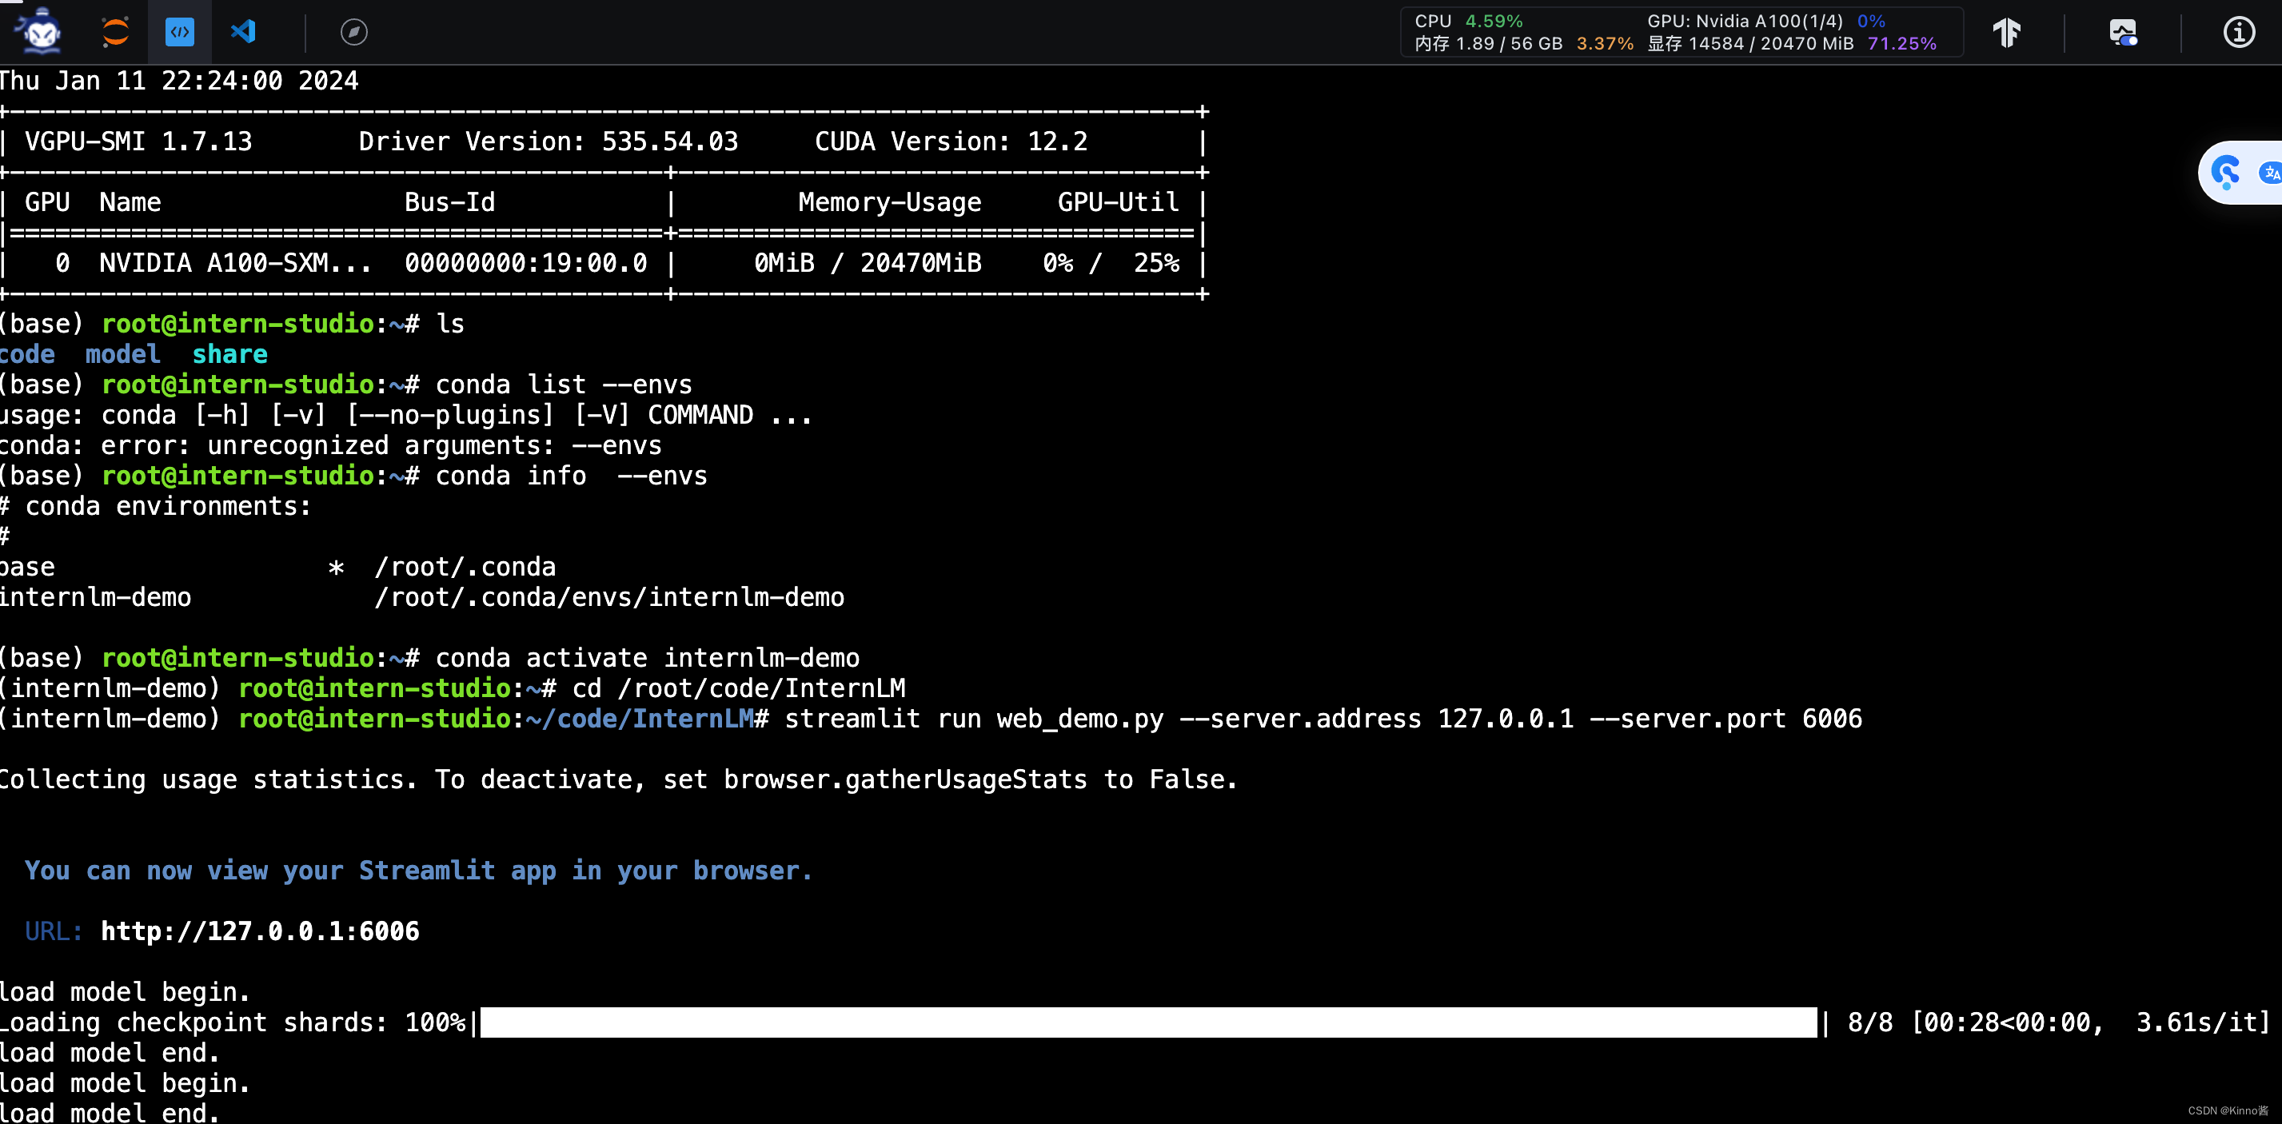
Task: Click 'error: unrecognized arguments: --envs' line
Action: click(381, 445)
